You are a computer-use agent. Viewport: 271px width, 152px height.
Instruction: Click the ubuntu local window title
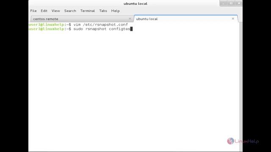click(135, 4)
